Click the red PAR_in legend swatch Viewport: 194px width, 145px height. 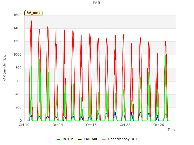pos(58,140)
